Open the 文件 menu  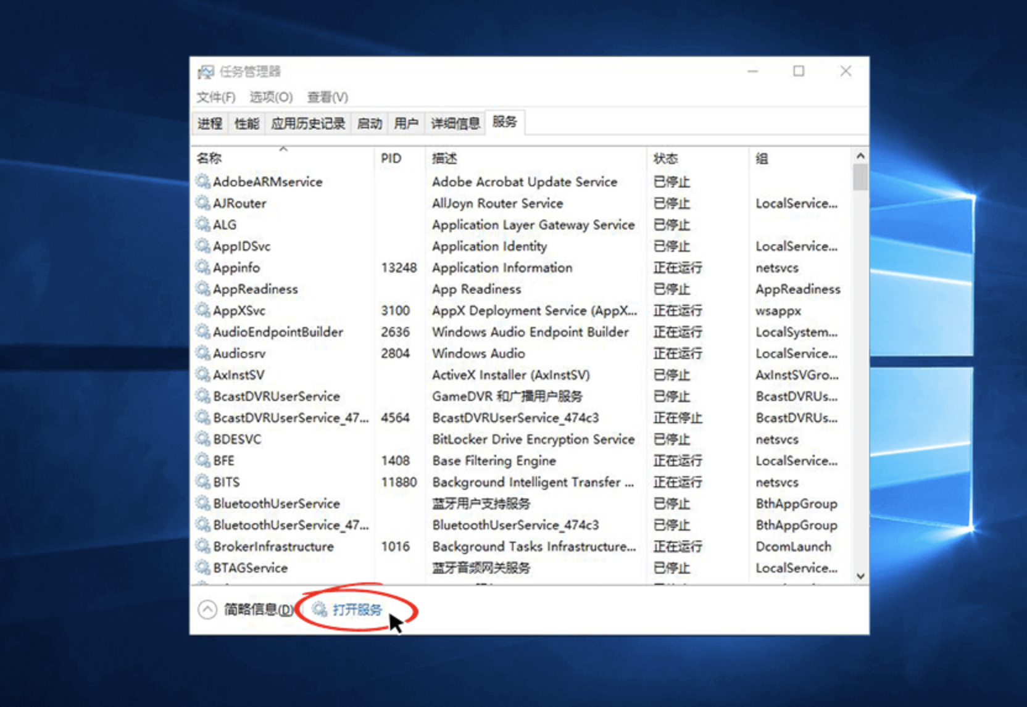pyautogui.click(x=215, y=97)
